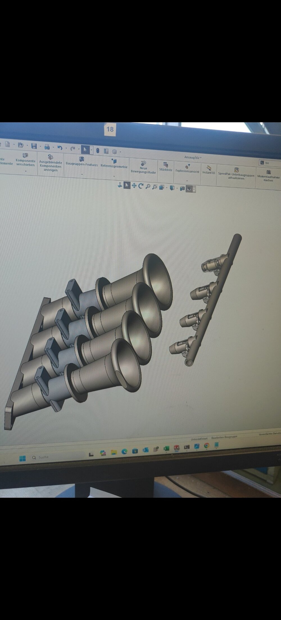The image size is (281, 620).
Task: Open view orientation cube icon
Action: click(162, 187)
